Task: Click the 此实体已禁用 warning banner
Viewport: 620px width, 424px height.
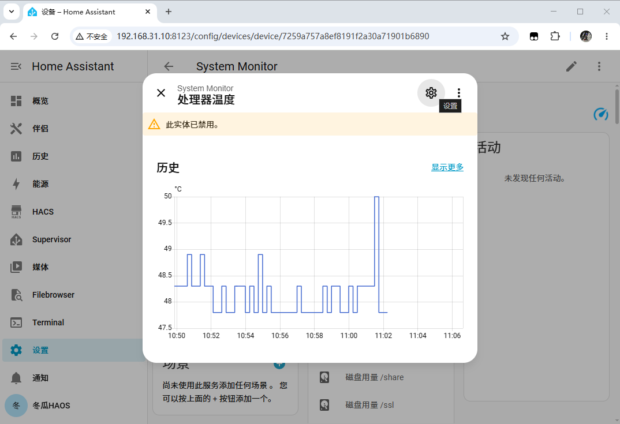Action: pyautogui.click(x=310, y=125)
